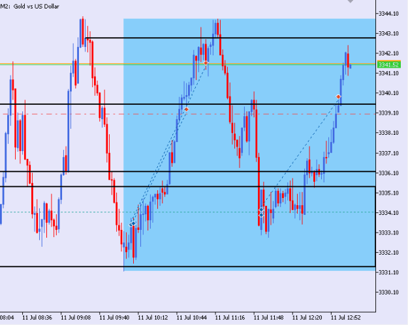Click the 3343.10 price axis label
The height and width of the screenshot is (325, 408).
pos(388,33)
